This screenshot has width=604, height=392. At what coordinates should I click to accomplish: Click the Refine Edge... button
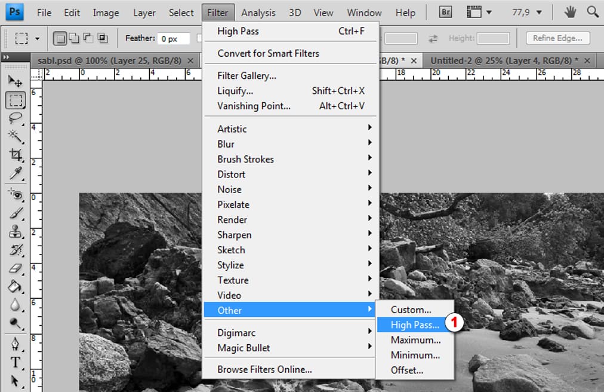(x=557, y=38)
